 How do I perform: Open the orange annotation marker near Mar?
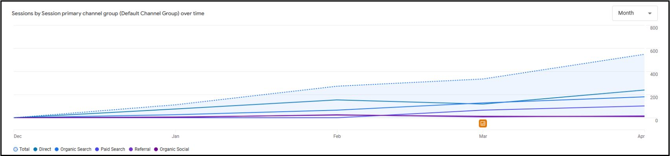click(x=483, y=123)
